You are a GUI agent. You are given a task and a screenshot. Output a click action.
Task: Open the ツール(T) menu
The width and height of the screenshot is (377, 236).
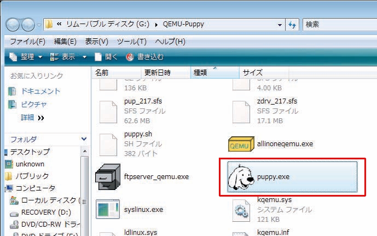click(x=131, y=42)
